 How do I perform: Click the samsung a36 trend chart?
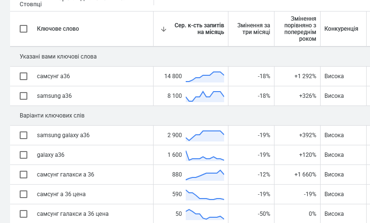point(205,96)
